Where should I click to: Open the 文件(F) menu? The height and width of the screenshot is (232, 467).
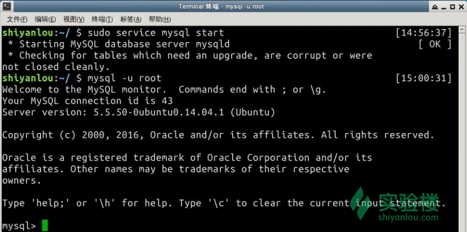pyautogui.click(x=17, y=19)
